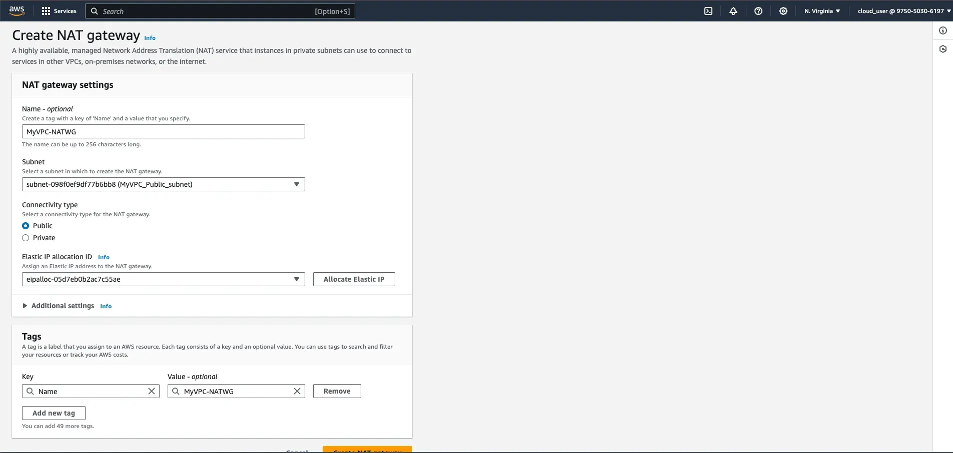Select the Private connectivity type
The width and height of the screenshot is (953, 453).
tap(26, 238)
